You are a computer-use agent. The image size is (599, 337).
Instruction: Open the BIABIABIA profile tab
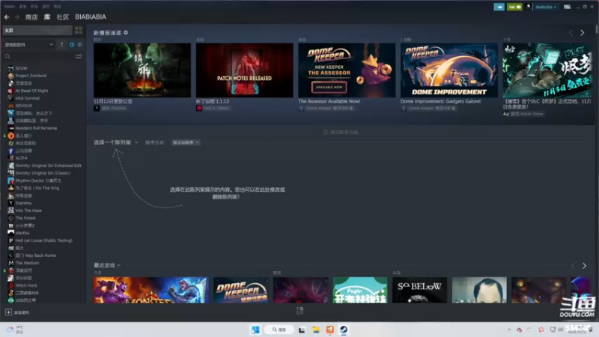pyautogui.click(x=91, y=17)
